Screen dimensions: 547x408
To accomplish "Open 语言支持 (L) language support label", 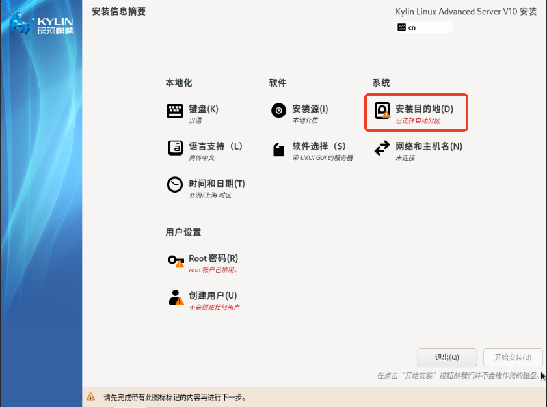I will pos(215,146).
